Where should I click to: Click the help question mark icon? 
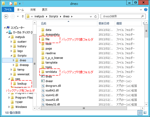point(146,10)
